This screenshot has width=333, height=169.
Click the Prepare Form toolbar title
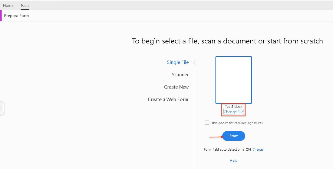point(16,16)
